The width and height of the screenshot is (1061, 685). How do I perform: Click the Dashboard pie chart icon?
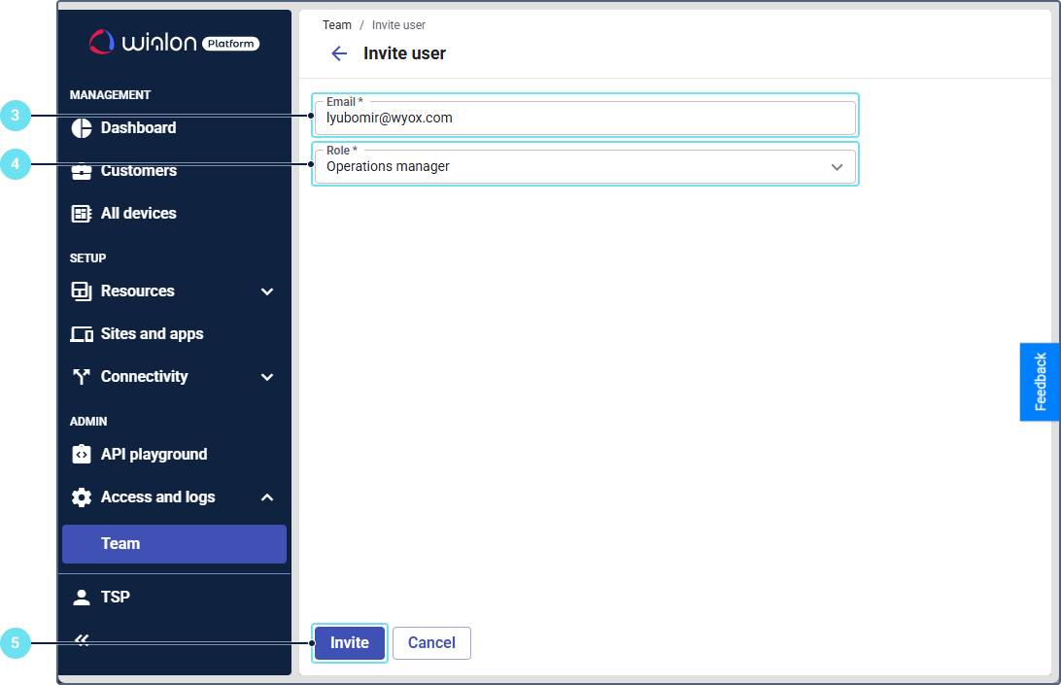82,128
